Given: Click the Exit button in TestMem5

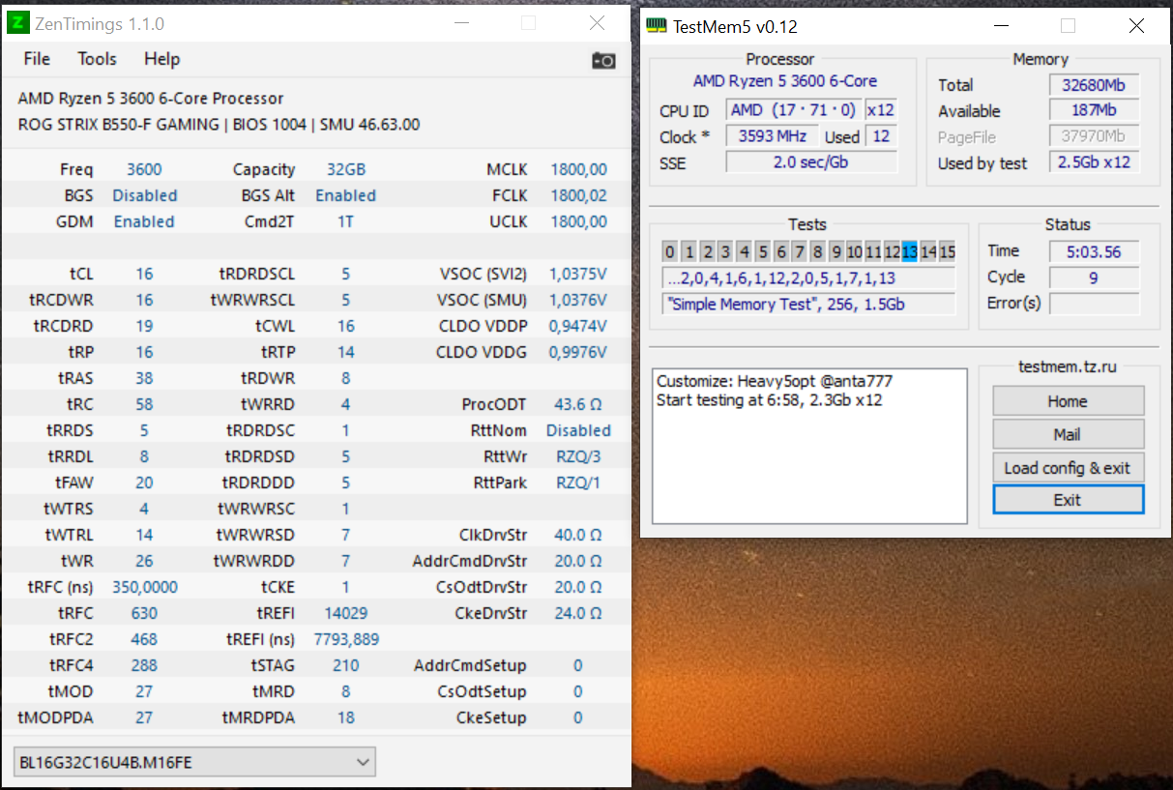Looking at the screenshot, I should (x=1068, y=500).
